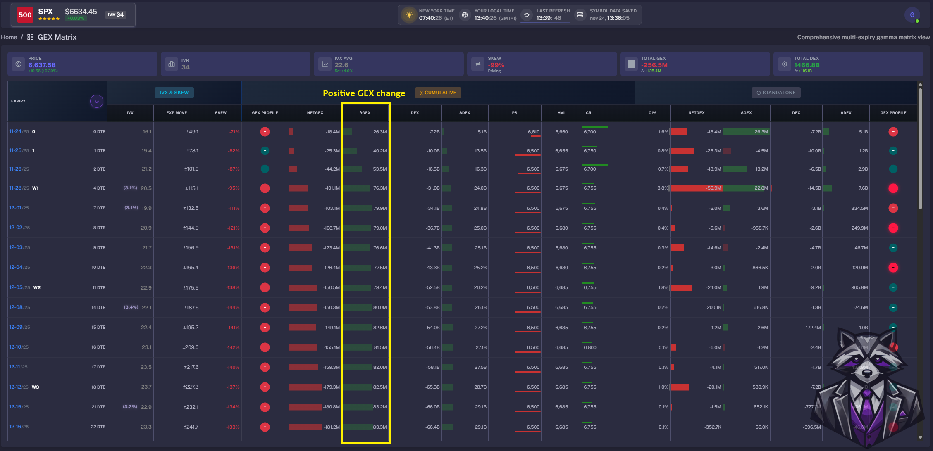
Task: Sort by the cumulative NETGEX column header
Action: (315, 112)
